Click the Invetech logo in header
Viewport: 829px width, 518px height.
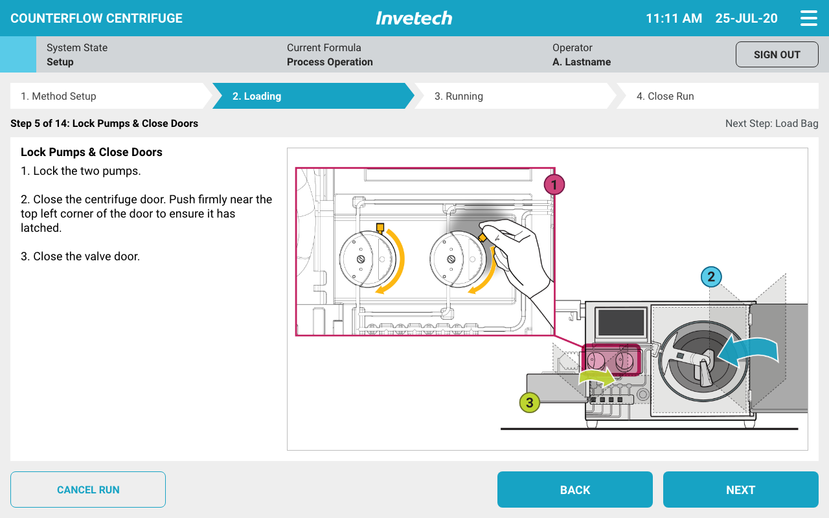(414, 18)
